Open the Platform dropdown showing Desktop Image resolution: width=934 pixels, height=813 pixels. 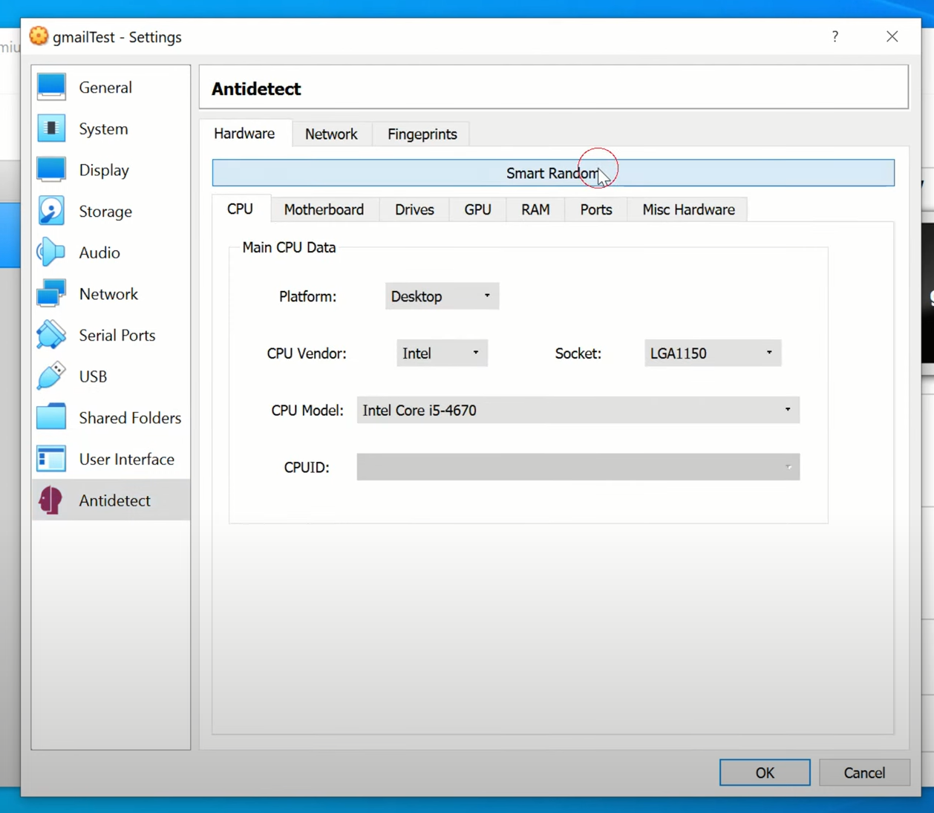(442, 296)
